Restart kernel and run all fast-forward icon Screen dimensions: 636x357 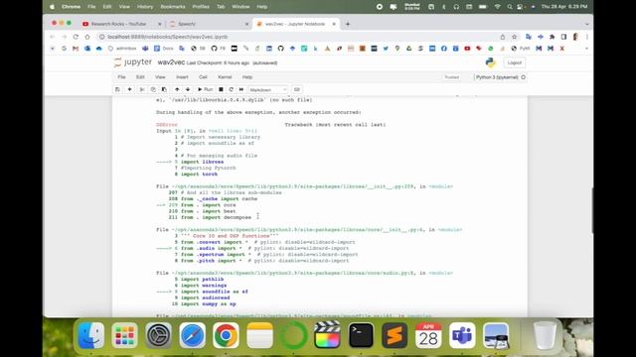pos(241,89)
